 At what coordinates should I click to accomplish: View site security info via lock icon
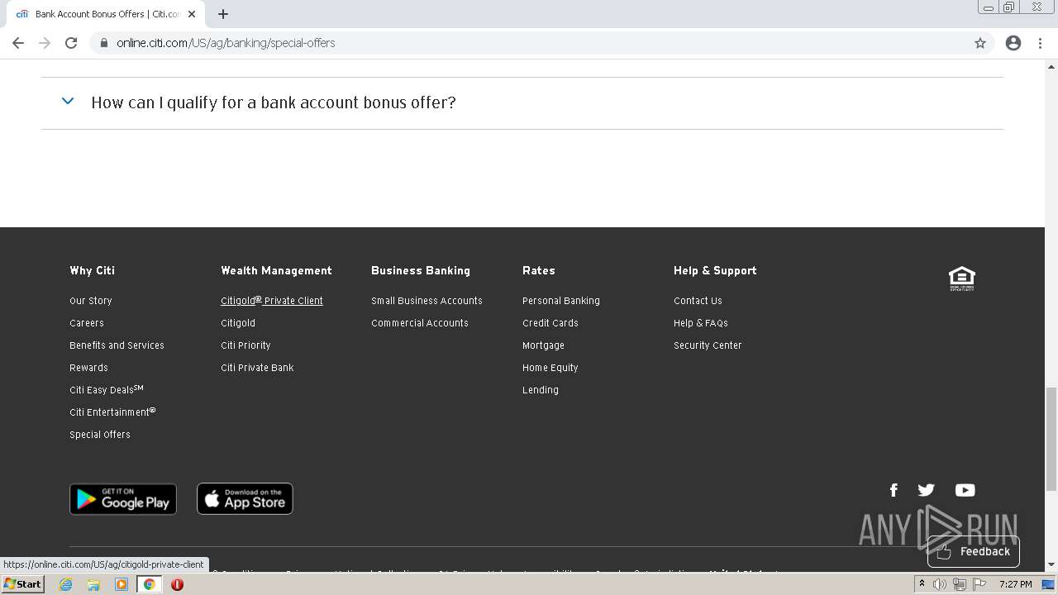[104, 43]
